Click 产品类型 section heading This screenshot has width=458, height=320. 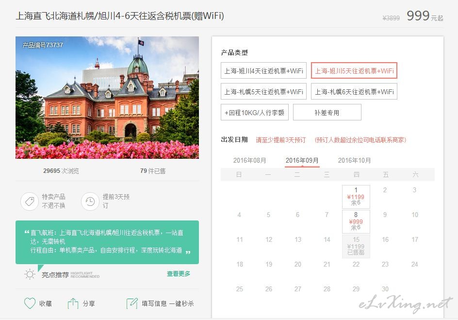tap(234, 52)
